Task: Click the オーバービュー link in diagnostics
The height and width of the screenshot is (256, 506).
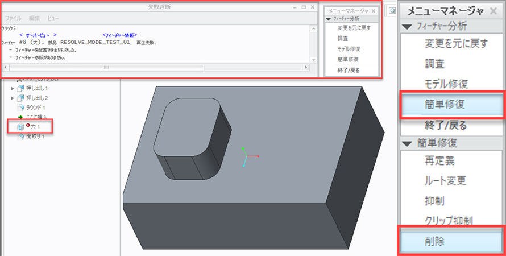Action: tap(38, 35)
